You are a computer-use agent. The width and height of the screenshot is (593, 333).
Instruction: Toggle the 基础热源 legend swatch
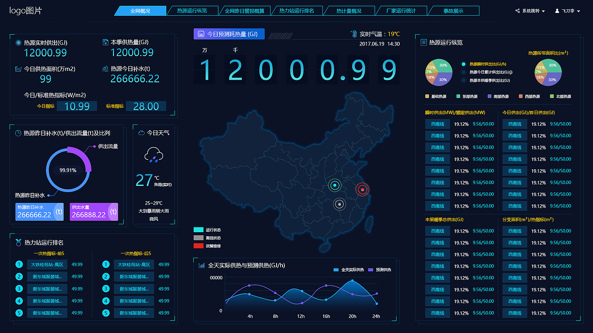(x=428, y=97)
